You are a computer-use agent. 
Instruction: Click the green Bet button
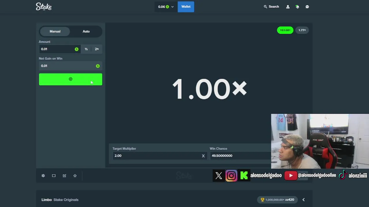point(71,79)
